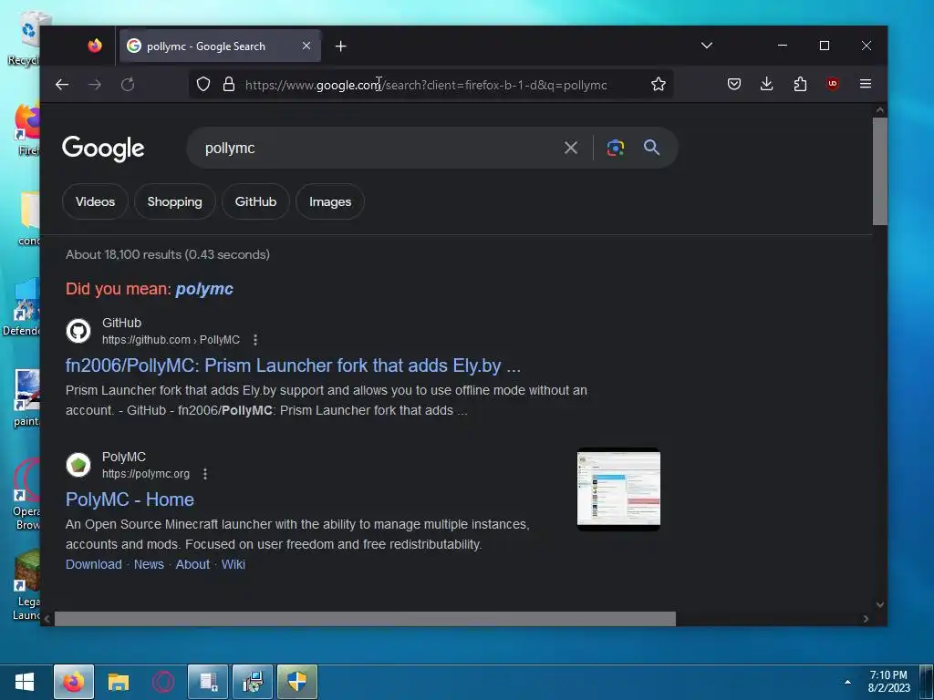Open the Windows Start menu
The width and height of the screenshot is (934, 700).
[x=25, y=682]
